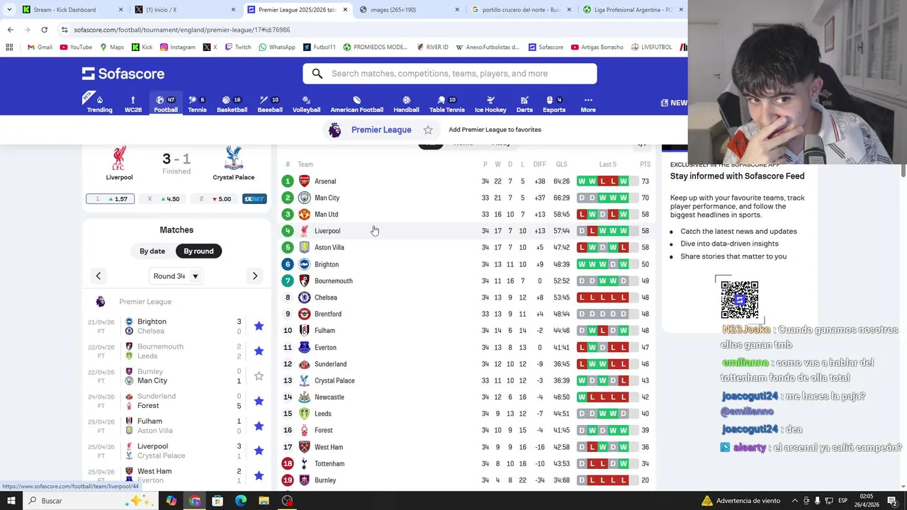
Task: Reload the browser page
Action: point(44,30)
